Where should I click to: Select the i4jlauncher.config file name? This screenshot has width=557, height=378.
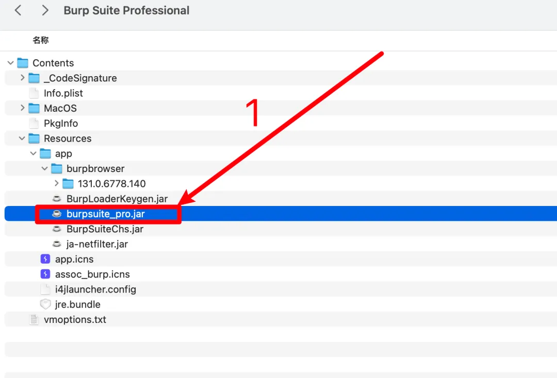pos(95,289)
